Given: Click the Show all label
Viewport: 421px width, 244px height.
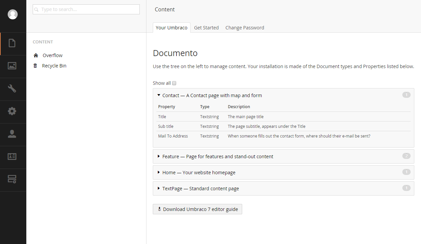Looking at the screenshot, I should [162, 83].
